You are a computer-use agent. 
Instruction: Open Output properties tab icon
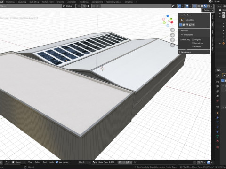(x=218, y=87)
